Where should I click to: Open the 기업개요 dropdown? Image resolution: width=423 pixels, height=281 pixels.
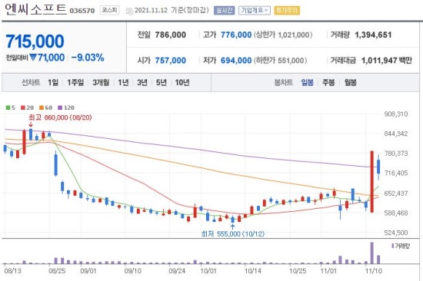pos(255,11)
